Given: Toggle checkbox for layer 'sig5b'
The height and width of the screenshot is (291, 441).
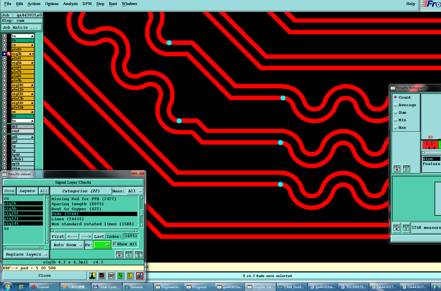Looking at the screenshot, I should point(4,63).
